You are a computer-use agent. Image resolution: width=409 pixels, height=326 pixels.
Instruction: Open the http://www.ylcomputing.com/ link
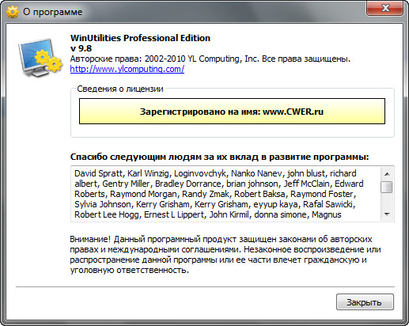click(x=127, y=69)
